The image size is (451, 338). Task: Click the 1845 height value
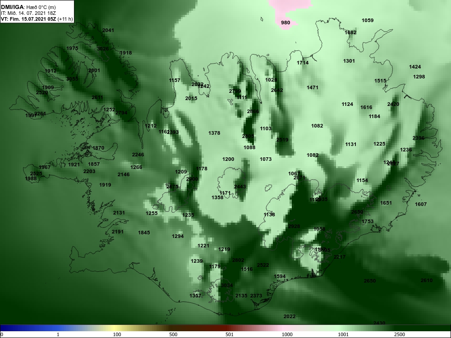point(144,233)
